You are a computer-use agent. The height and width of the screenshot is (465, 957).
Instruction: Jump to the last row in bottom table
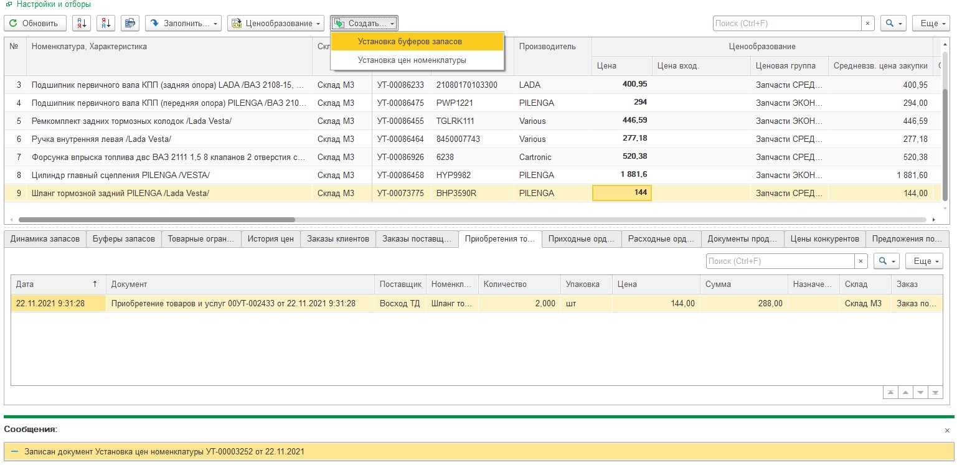click(935, 393)
